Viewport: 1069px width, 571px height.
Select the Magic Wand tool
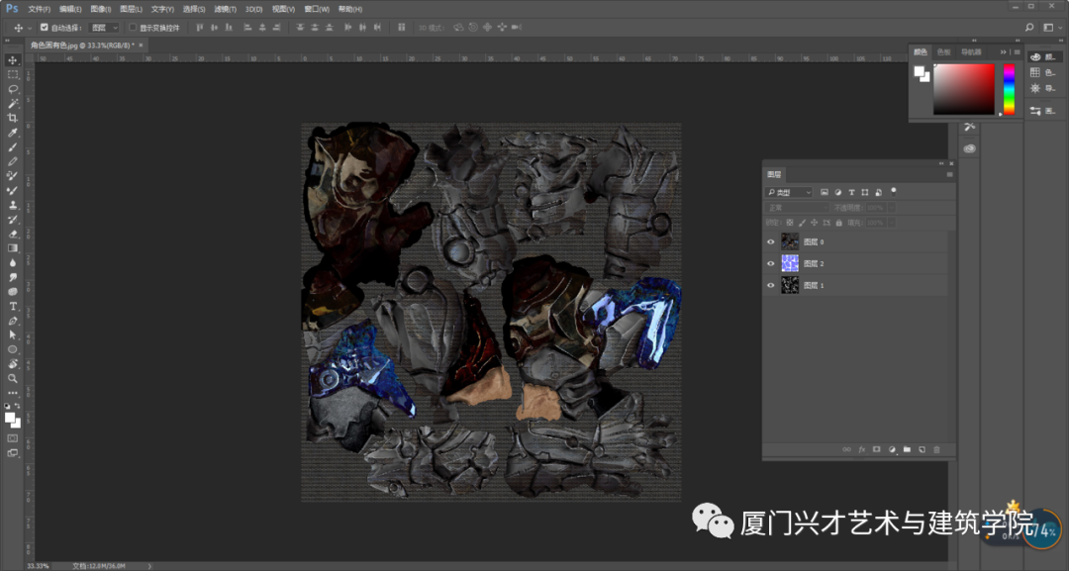tap(12, 104)
